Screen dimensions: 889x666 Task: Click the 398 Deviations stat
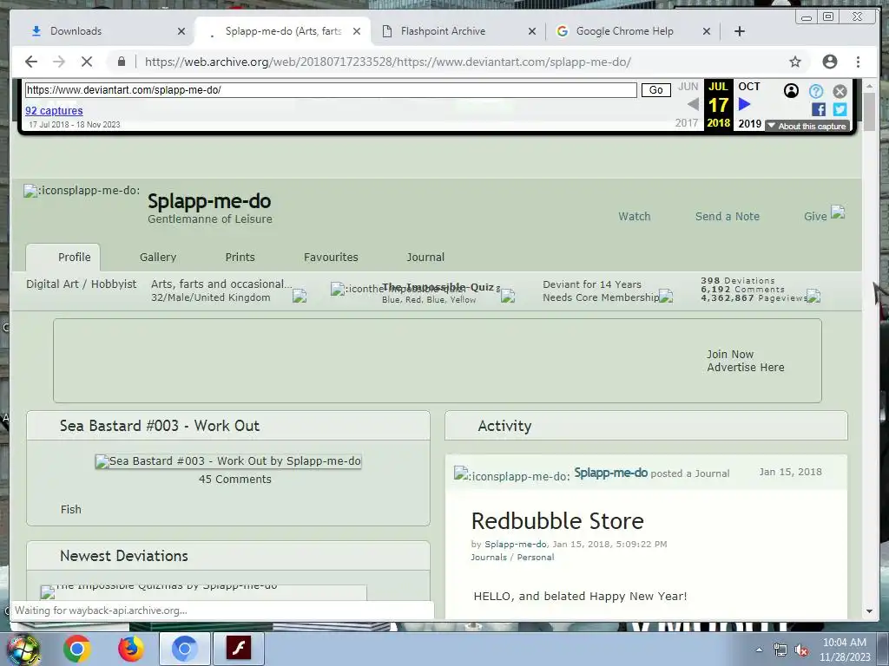(737, 281)
